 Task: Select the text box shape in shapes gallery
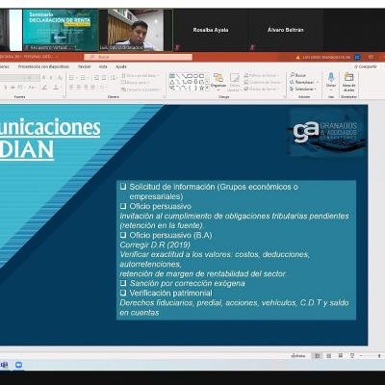pyautogui.click(x=172, y=76)
